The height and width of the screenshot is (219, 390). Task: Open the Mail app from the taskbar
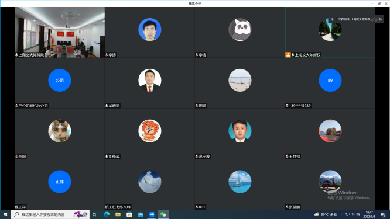141,214
